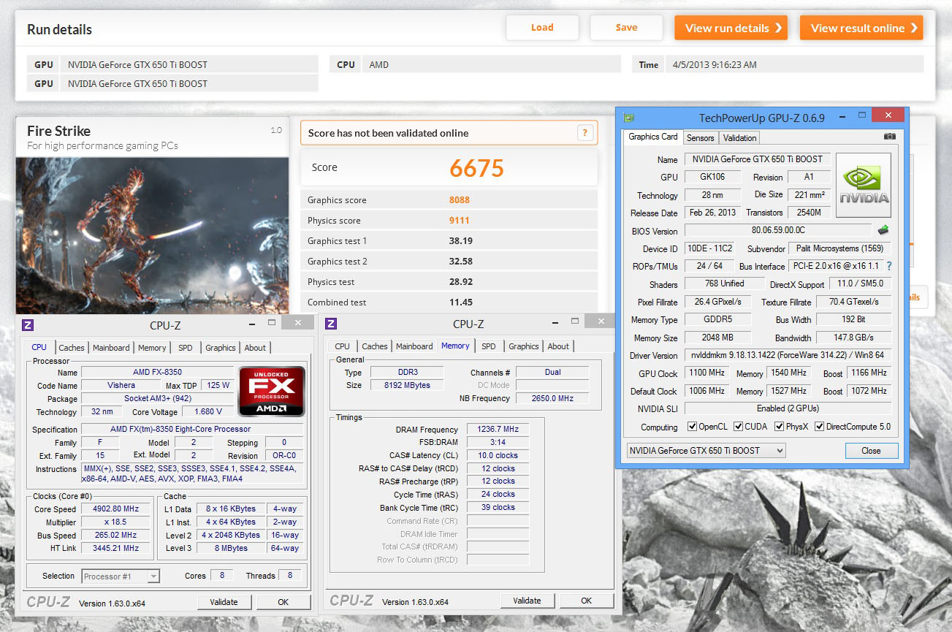Click the Memory Size value 2048 MB

tap(718, 338)
